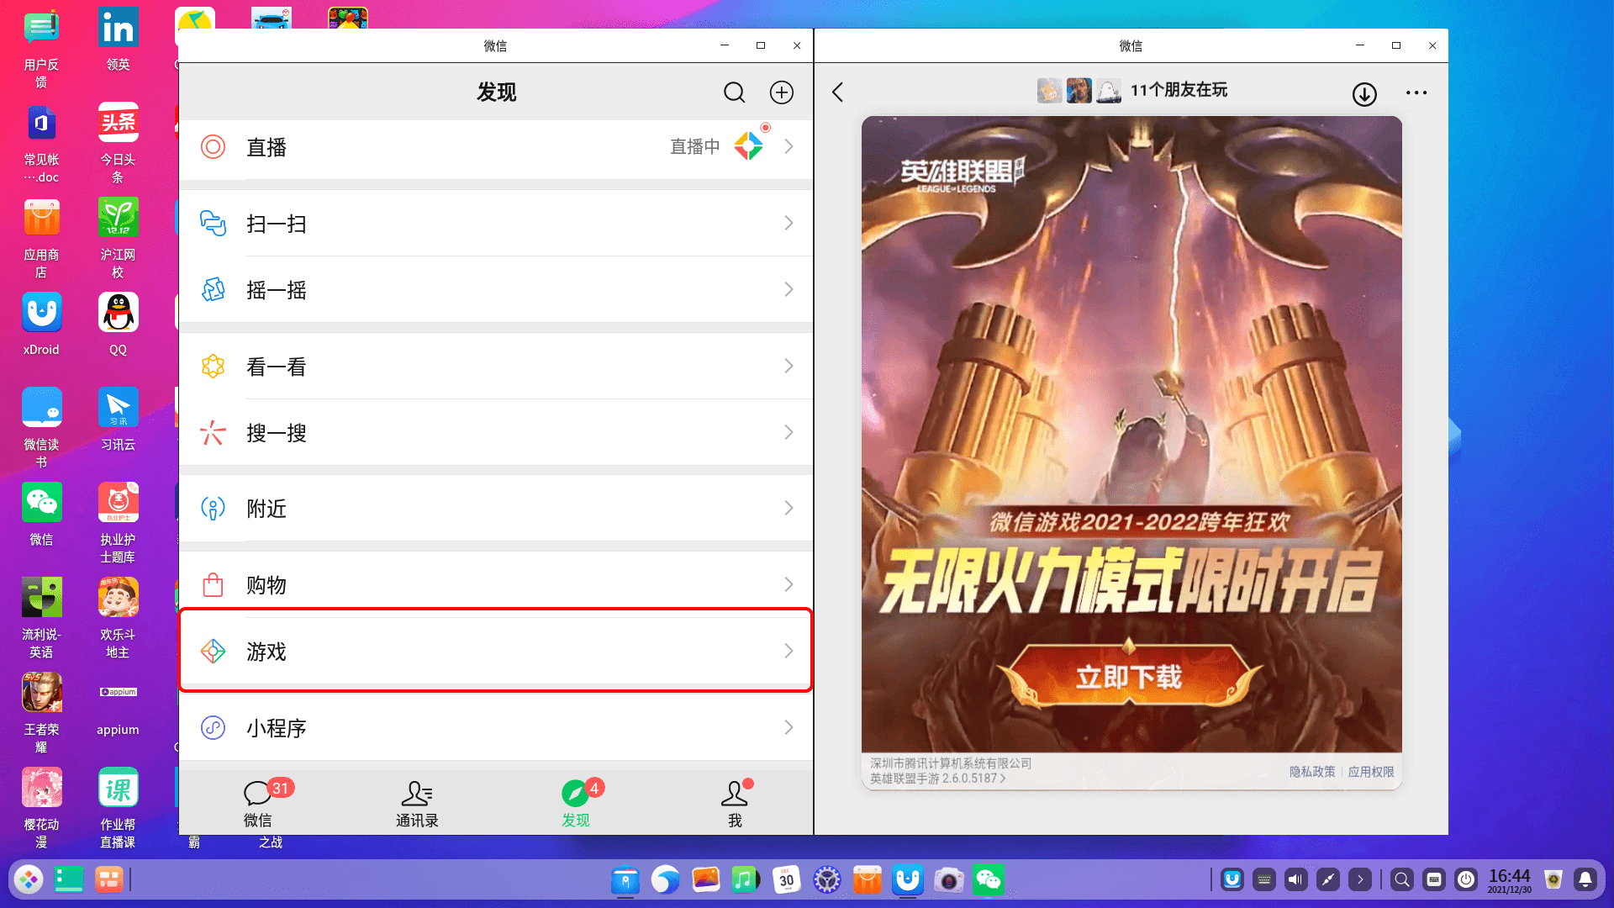Click the download arrow icon in games window

[x=1364, y=93]
